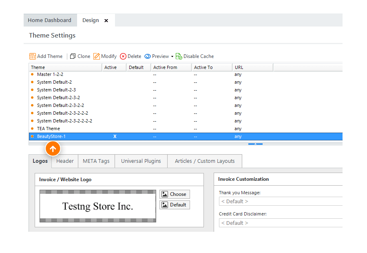This screenshot has width=367, height=253.
Task: Click the image icon on Choose button
Action: [x=165, y=194]
